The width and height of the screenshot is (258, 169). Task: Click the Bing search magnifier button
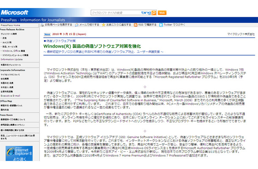154,13
